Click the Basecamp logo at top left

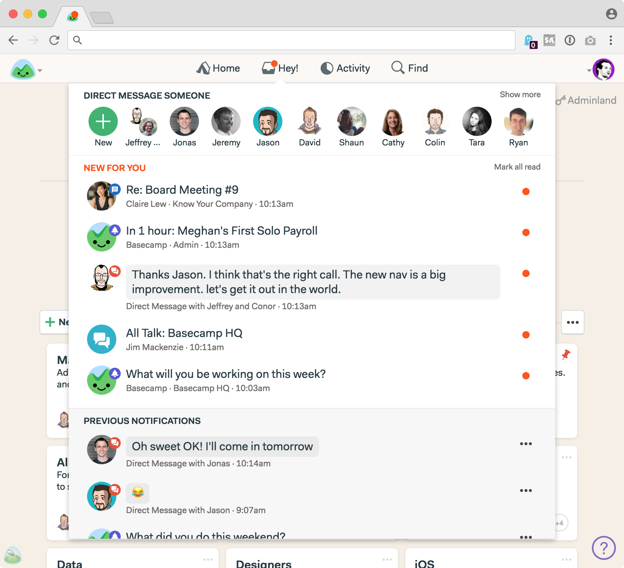click(x=23, y=69)
